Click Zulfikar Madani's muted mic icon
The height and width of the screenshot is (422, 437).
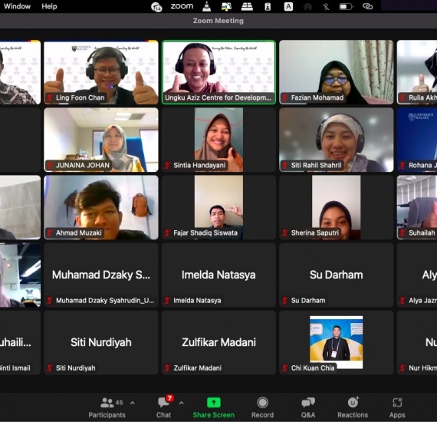pos(167,368)
